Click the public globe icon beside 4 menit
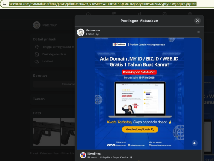The height and width of the screenshot is (161, 214). pyautogui.click(x=98, y=34)
